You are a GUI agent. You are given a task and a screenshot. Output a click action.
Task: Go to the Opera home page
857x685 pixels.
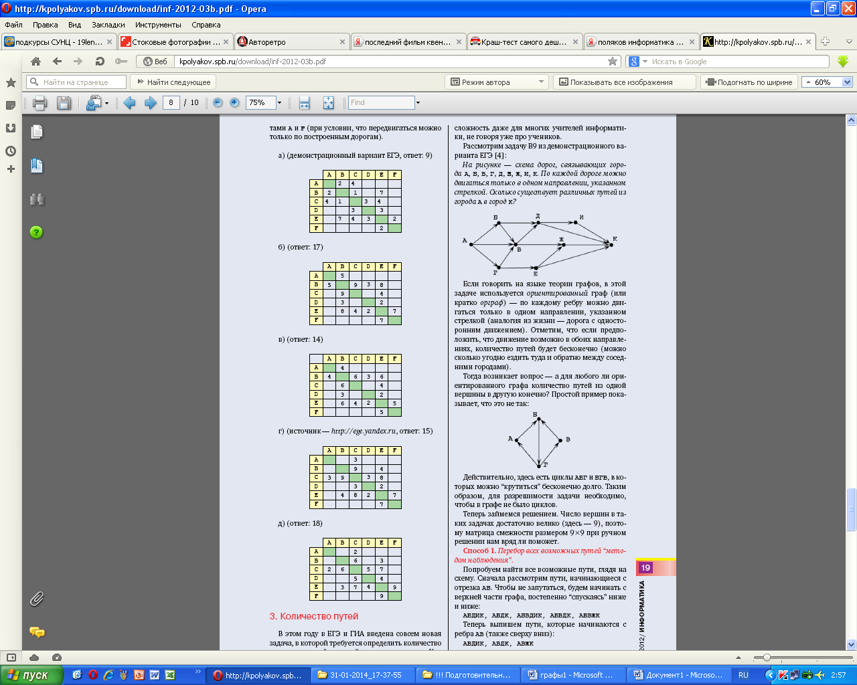[x=36, y=62]
